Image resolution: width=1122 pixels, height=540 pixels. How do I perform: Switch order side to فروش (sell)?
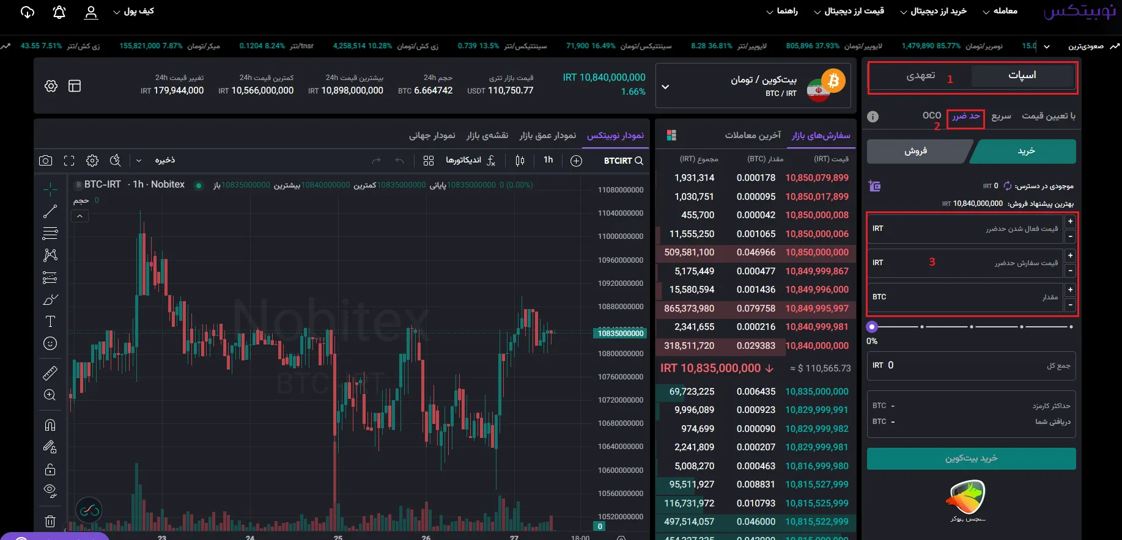pyautogui.click(x=916, y=151)
